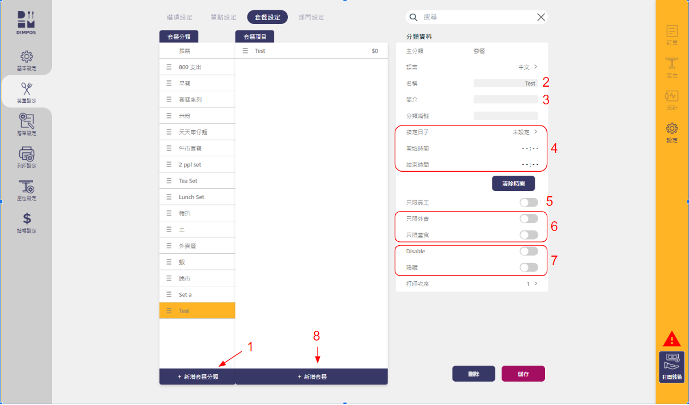Switch to the 部門設定 tab

coord(311,17)
